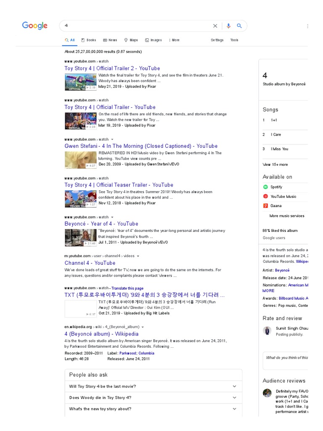Viewport: 323px width, 431px height.
Task: Open Toy Story 4 Official Trailer 2 result
Action: pyautogui.click(x=112, y=69)
